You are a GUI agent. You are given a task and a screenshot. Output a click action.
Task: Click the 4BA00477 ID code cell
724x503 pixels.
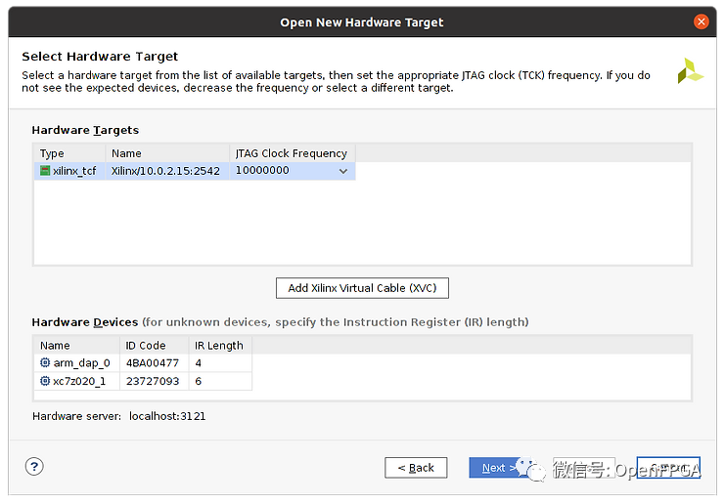click(x=155, y=362)
